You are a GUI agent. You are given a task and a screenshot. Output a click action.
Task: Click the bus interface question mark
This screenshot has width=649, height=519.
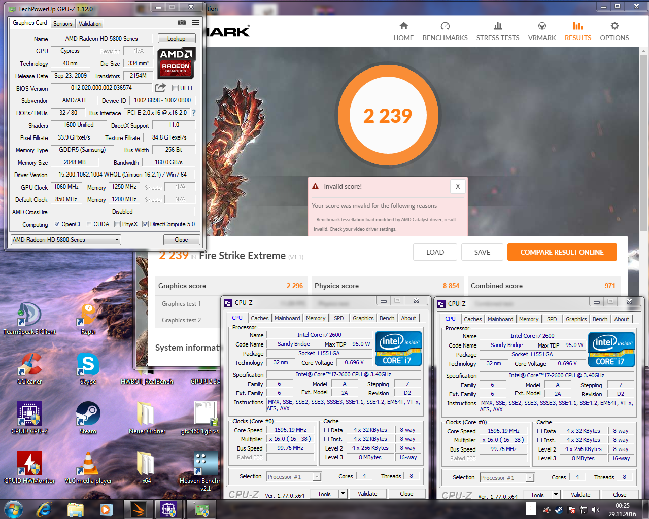pyautogui.click(x=193, y=113)
